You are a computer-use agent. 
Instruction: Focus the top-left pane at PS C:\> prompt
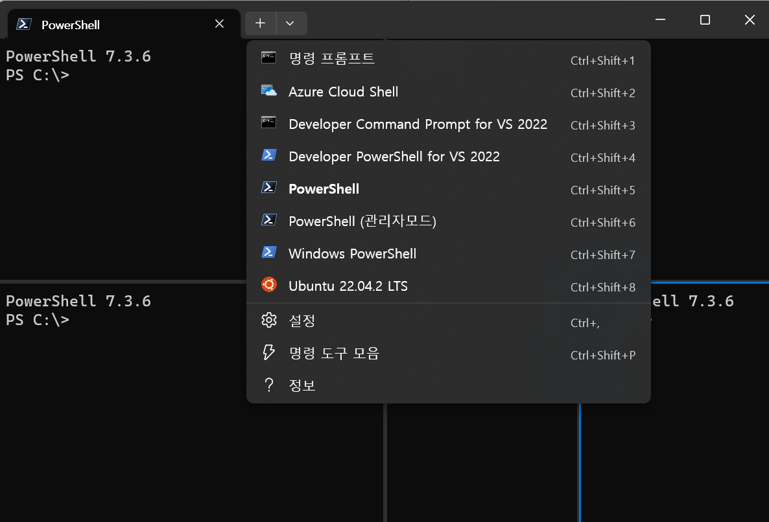[38, 75]
